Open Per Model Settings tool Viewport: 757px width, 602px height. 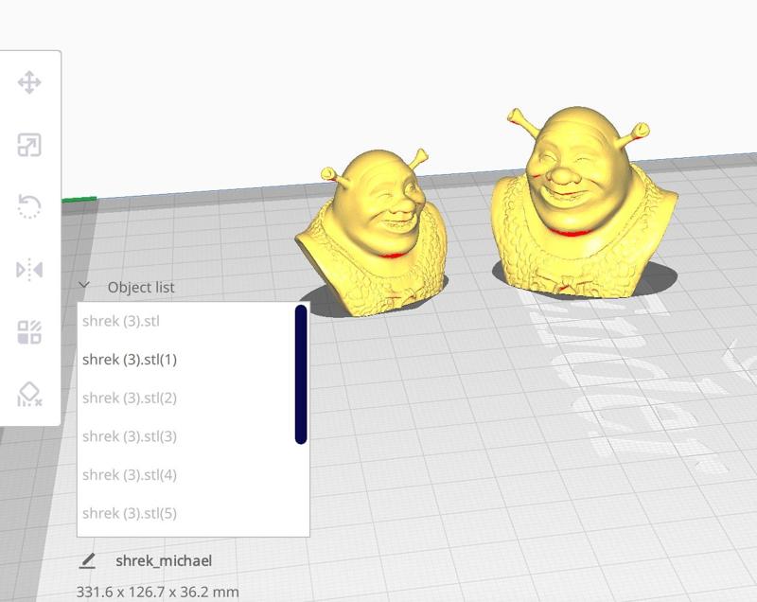(29, 332)
